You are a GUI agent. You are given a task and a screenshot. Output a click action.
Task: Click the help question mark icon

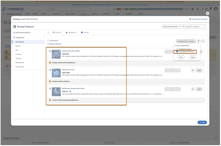202,9
